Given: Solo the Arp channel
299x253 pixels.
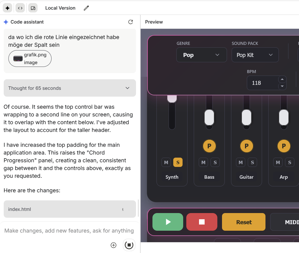Looking at the screenshot, I should [x=290, y=163].
